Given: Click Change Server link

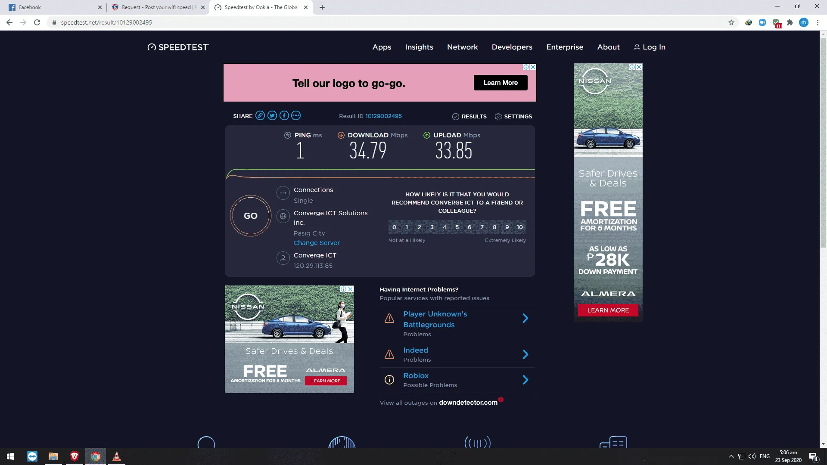Looking at the screenshot, I should coord(317,243).
